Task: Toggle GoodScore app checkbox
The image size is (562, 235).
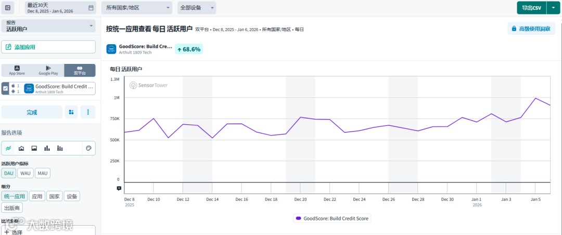Action: pos(5,88)
